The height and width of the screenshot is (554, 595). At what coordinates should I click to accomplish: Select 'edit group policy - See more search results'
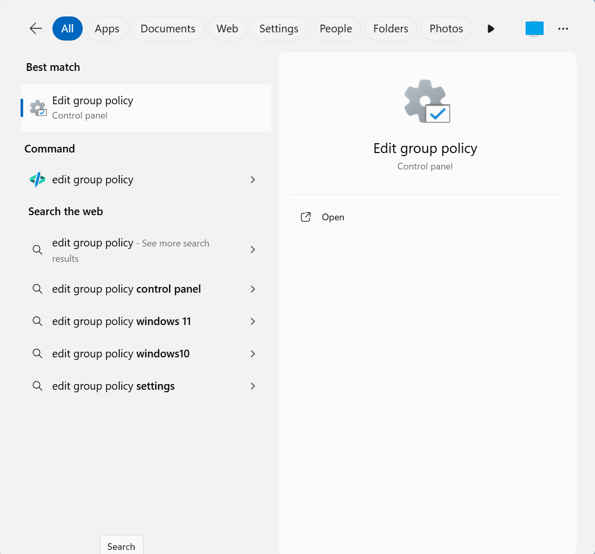pos(146,250)
